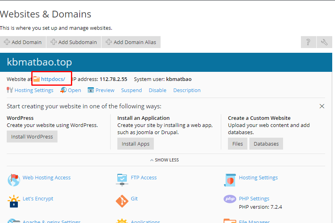Dismiss the website creation suggestions panel
This screenshot has width=335, height=223.
point(322,106)
